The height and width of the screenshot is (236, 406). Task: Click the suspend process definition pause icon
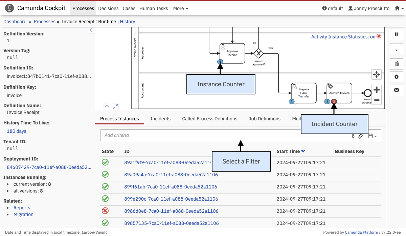tap(397, 34)
